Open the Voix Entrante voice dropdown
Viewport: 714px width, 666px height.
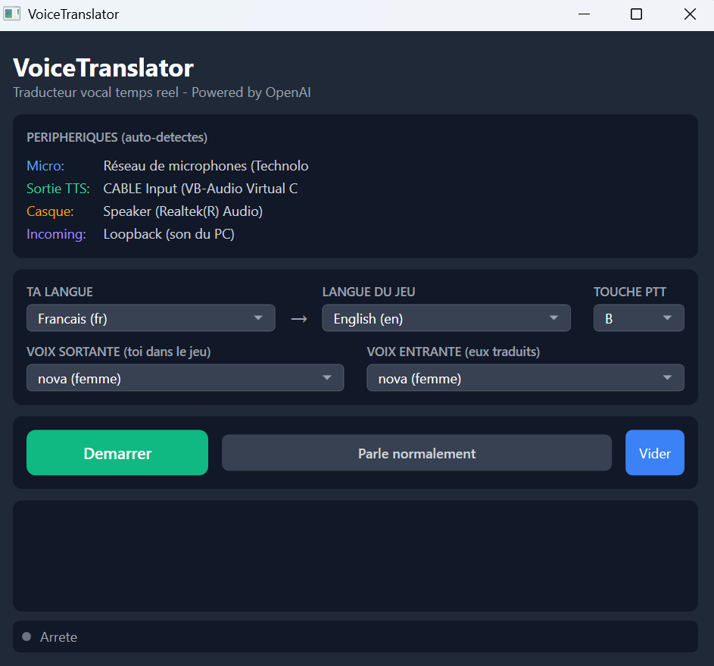[525, 377]
